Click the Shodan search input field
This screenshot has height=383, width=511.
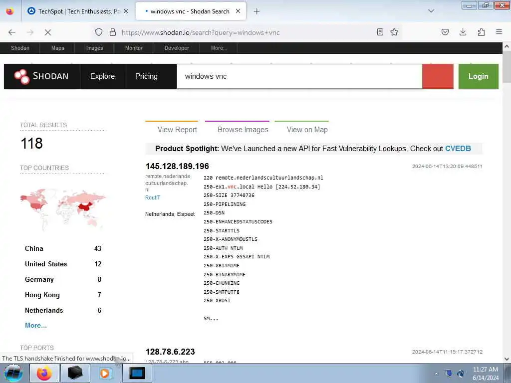[299, 76]
